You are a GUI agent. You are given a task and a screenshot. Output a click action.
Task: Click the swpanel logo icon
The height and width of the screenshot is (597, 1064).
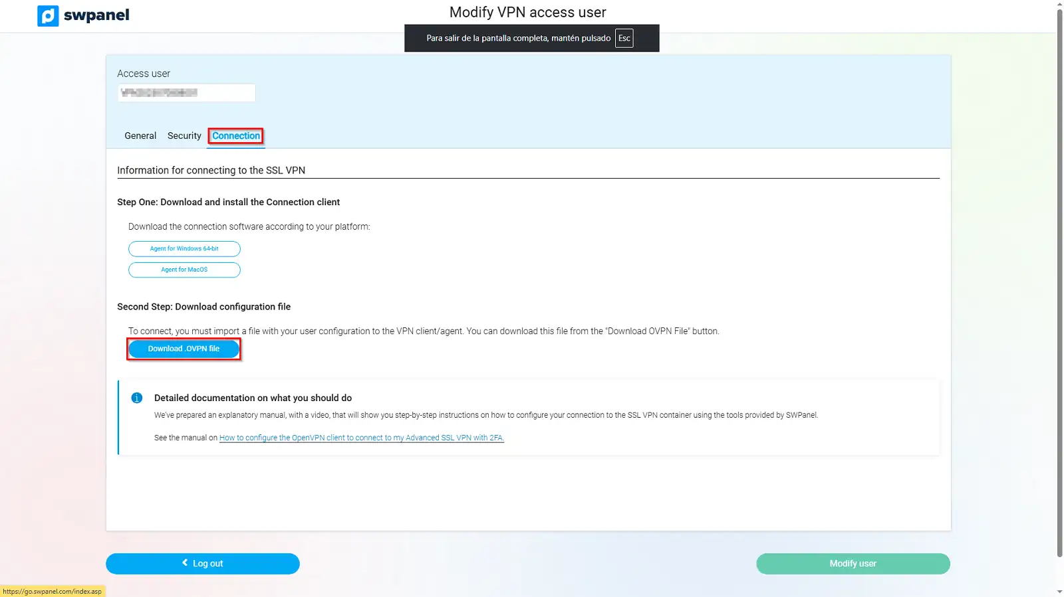click(48, 15)
